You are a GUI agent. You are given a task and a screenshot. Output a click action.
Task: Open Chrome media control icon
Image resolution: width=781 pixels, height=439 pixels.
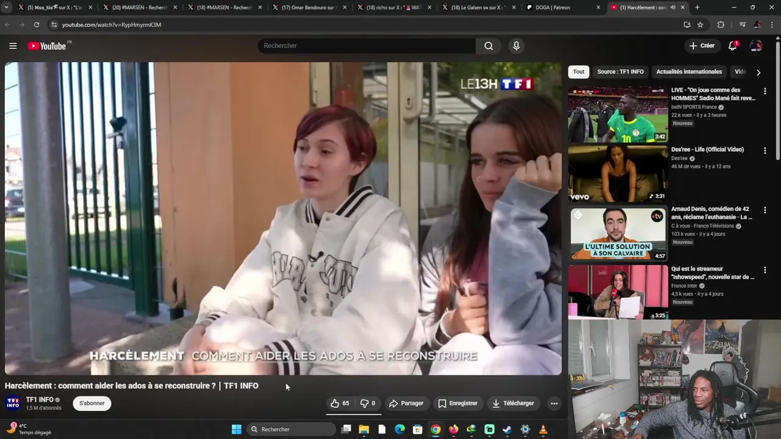tap(742, 24)
